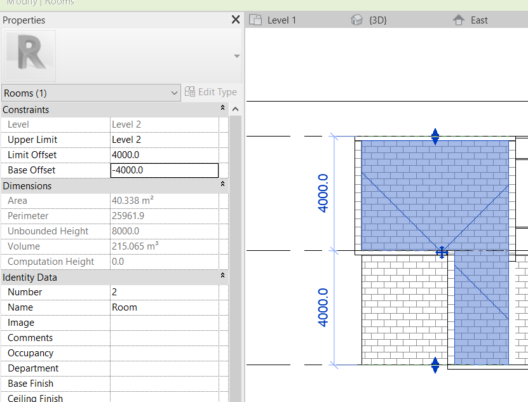Switch to the Level 1 view tab
Image resolution: width=528 pixels, height=402 pixels.
pos(281,20)
